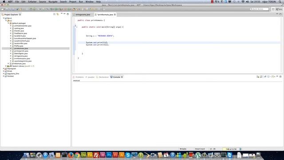Screen dimensions: 284x160
Task: Open Firefox from the Dock
Action: (71, 155)
